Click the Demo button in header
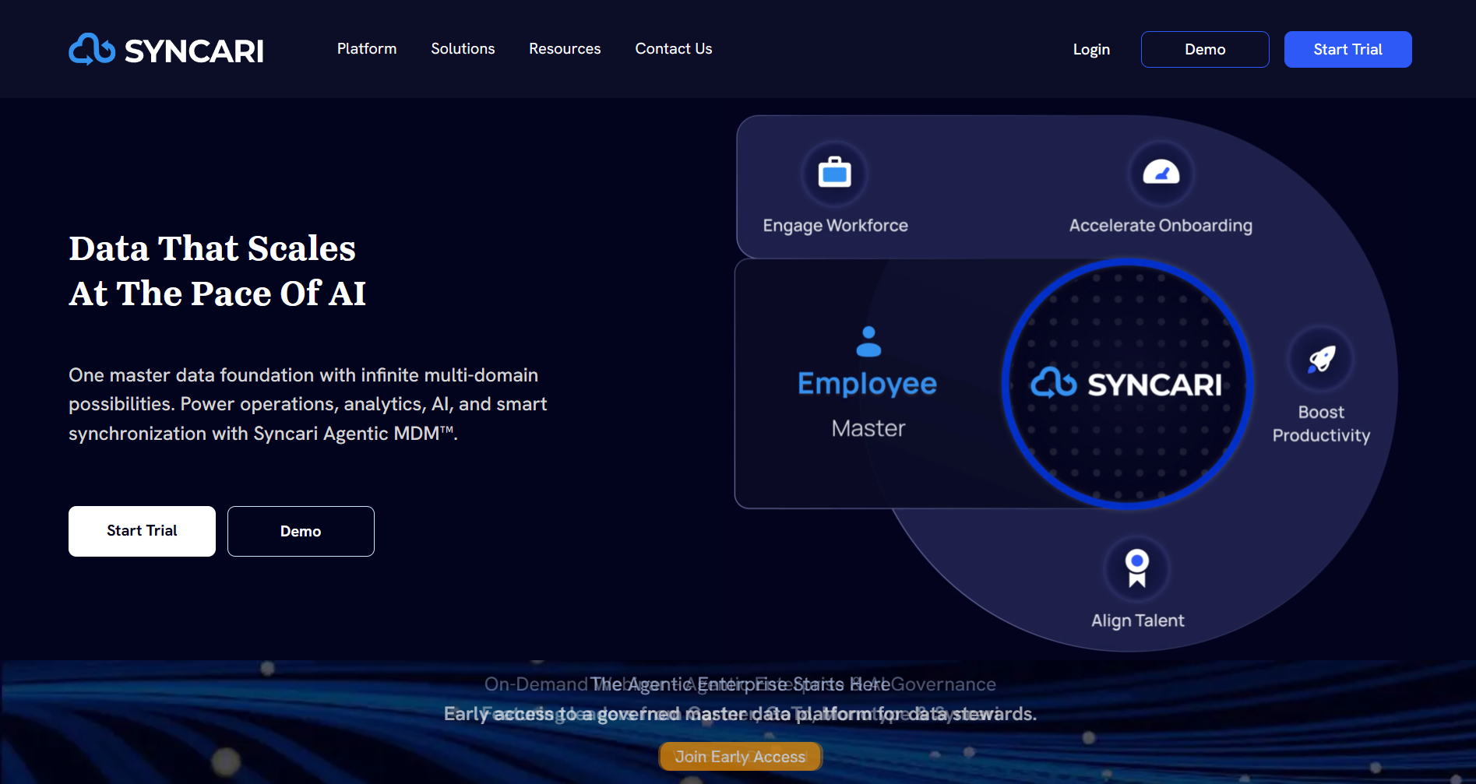Image resolution: width=1476 pixels, height=784 pixels. click(1205, 50)
